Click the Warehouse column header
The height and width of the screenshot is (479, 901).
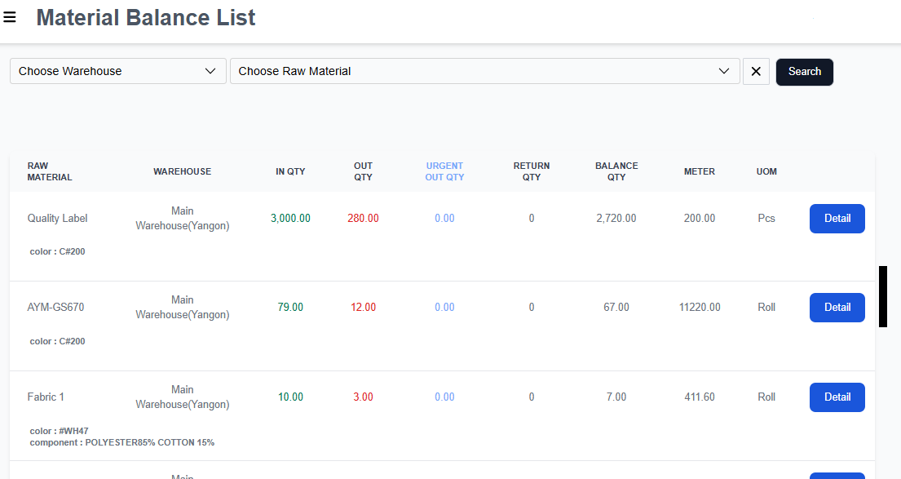point(182,171)
